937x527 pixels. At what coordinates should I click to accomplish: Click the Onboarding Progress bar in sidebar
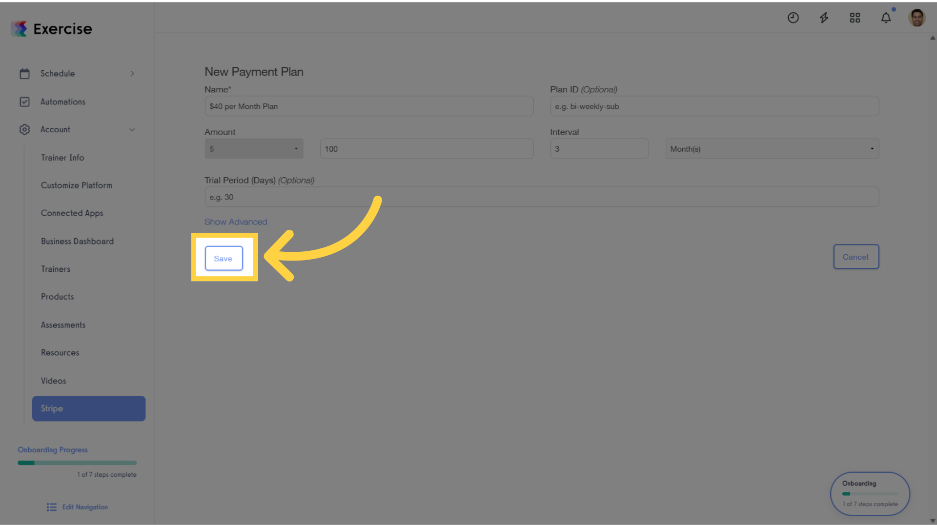(x=77, y=463)
